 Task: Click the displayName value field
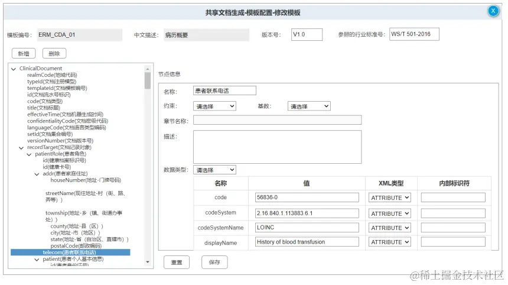(307, 242)
